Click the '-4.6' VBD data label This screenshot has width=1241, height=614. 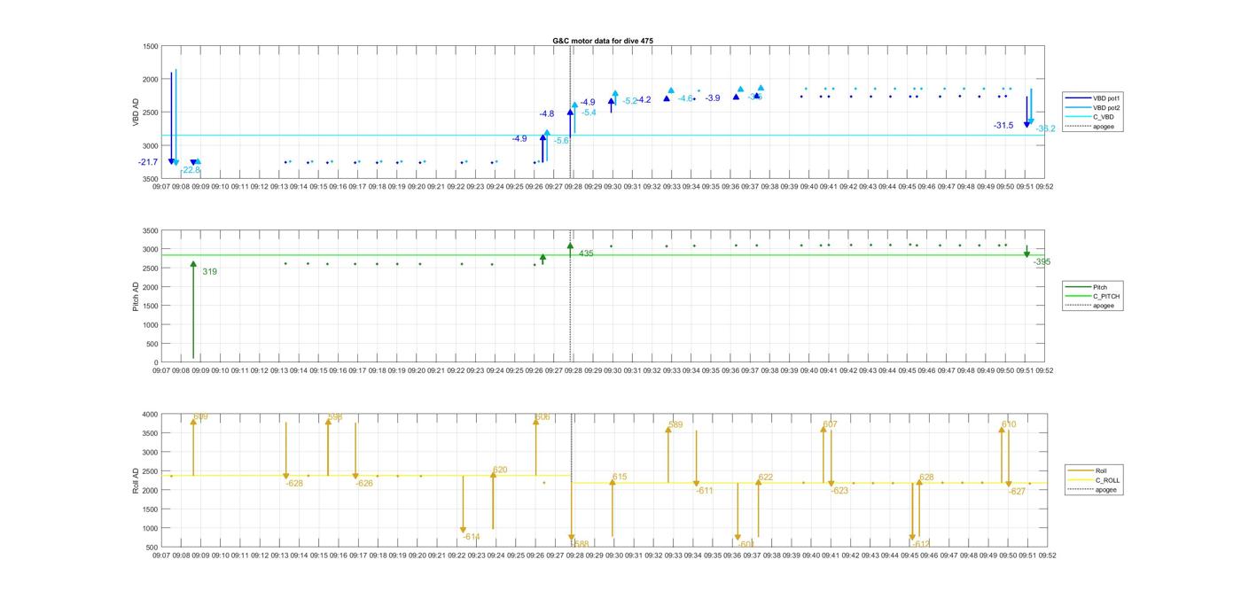click(685, 98)
